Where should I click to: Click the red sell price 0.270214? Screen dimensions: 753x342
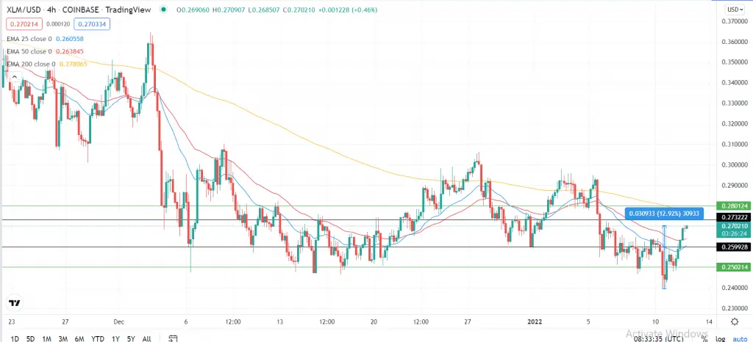click(24, 24)
